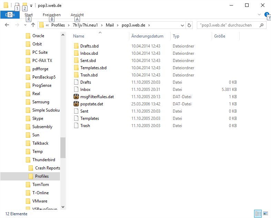Select Simple Sudoku folder in navigation tree

(42, 110)
